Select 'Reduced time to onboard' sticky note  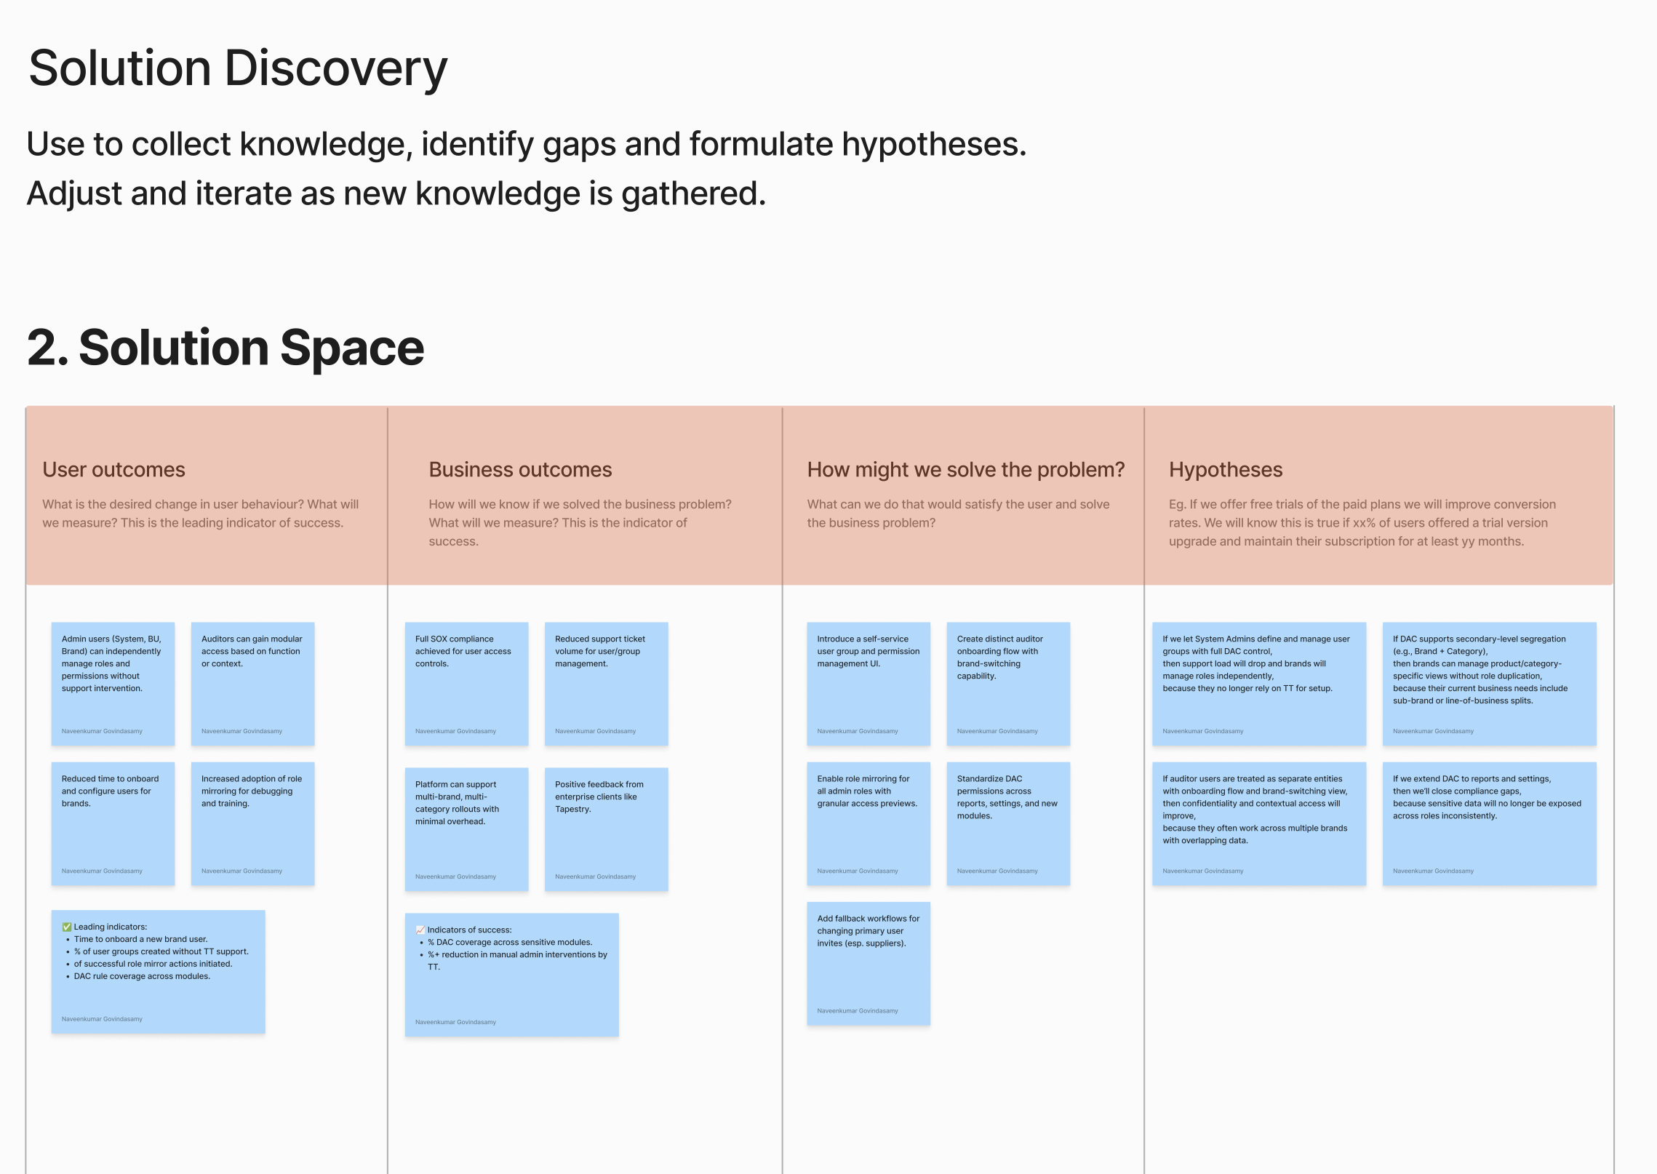coord(113,823)
